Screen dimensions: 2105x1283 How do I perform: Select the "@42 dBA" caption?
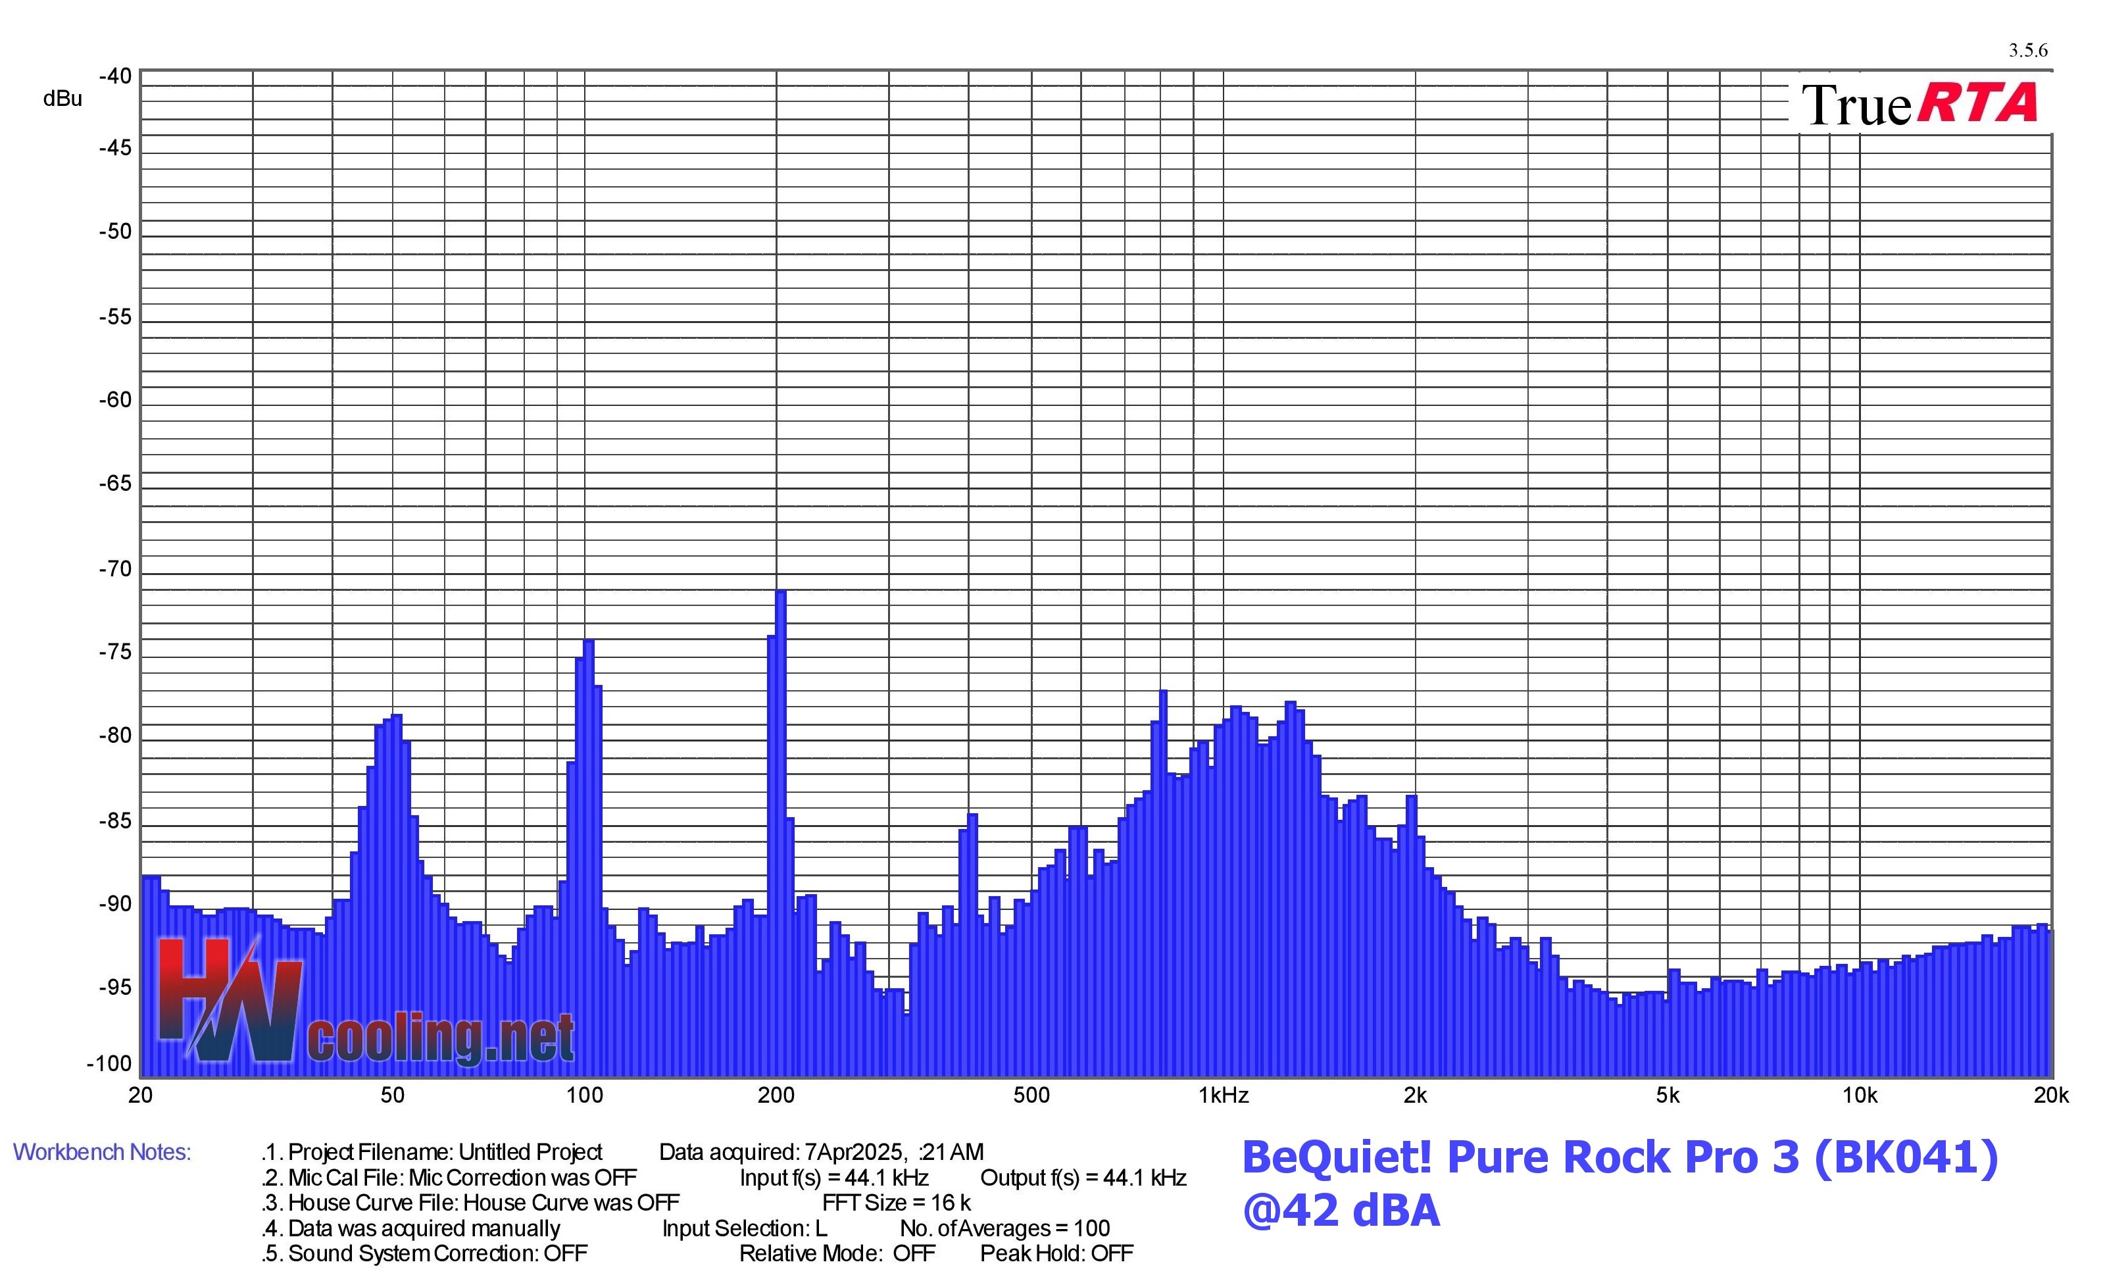click(x=1341, y=1211)
